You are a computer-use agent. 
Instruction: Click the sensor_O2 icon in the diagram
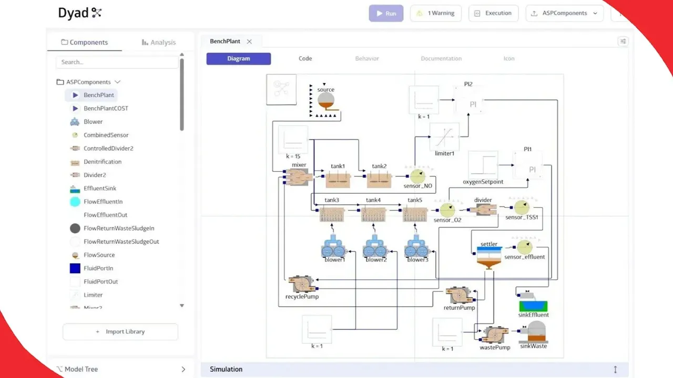[x=446, y=210]
